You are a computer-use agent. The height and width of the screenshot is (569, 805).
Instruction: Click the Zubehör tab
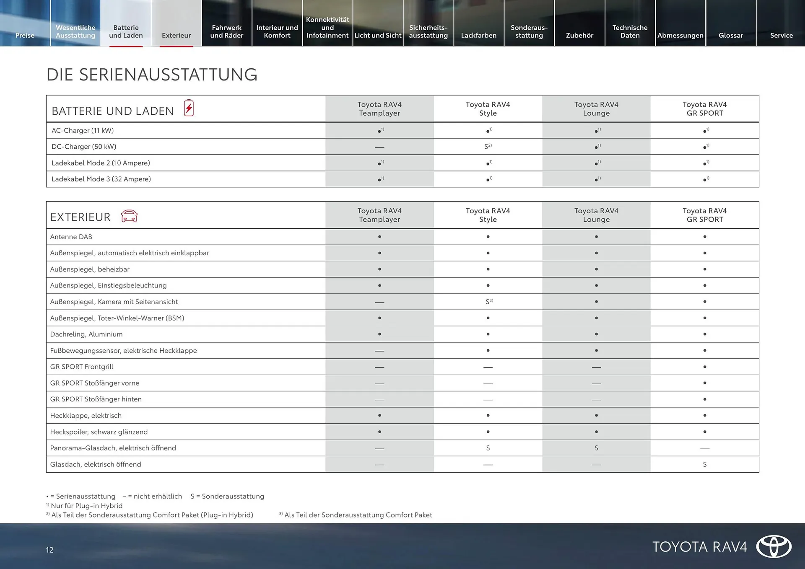coord(580,35)
